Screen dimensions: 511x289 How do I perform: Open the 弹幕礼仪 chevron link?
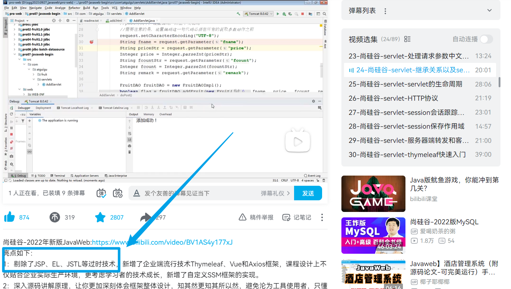coord(275,193)
